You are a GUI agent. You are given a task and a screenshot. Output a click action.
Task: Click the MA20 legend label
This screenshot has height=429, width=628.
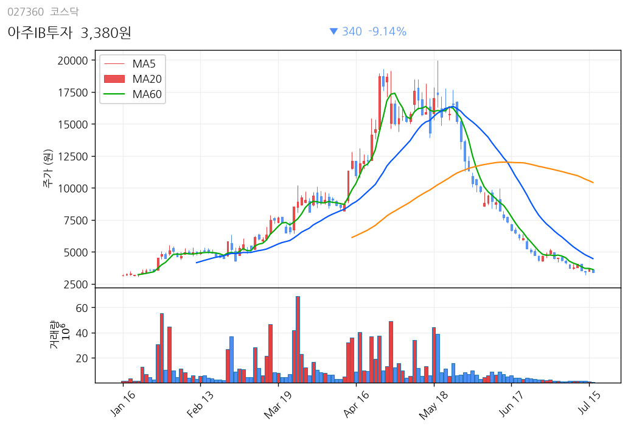[x=147, y=79]
